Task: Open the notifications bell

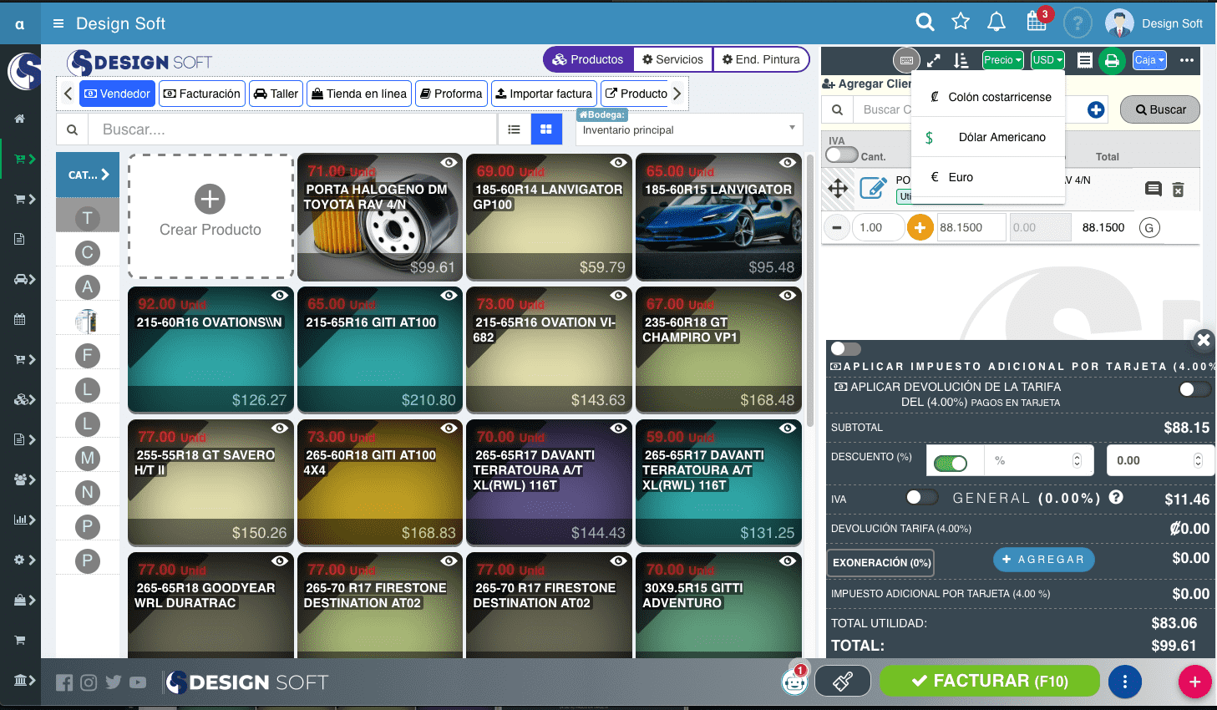Action: 996,23
